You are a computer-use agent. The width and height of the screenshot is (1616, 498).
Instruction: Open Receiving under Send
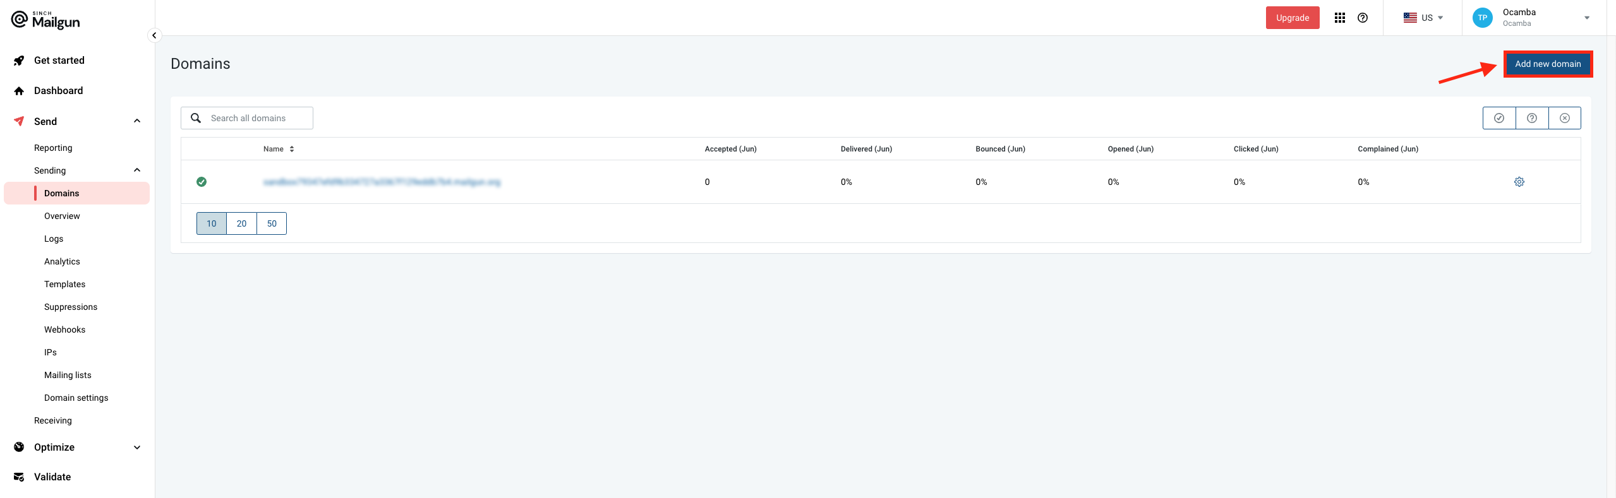click(53, 420)
